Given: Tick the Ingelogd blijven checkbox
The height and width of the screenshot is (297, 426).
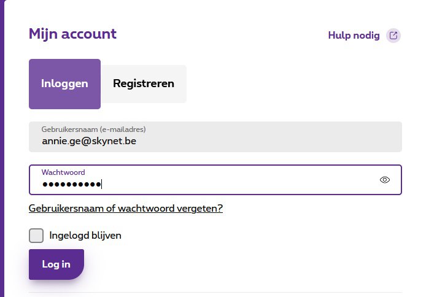Looking at the screenshot, I should coord(36,236).
